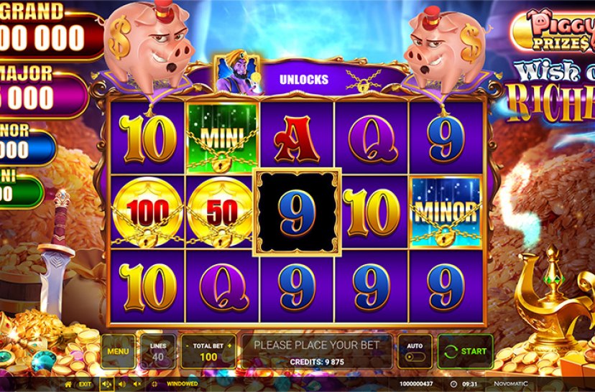Image resolution: width=595 pixels, height=392 pixels.
Task: Click the gold 100 coin symbol
Action: (x=147, y=212)
